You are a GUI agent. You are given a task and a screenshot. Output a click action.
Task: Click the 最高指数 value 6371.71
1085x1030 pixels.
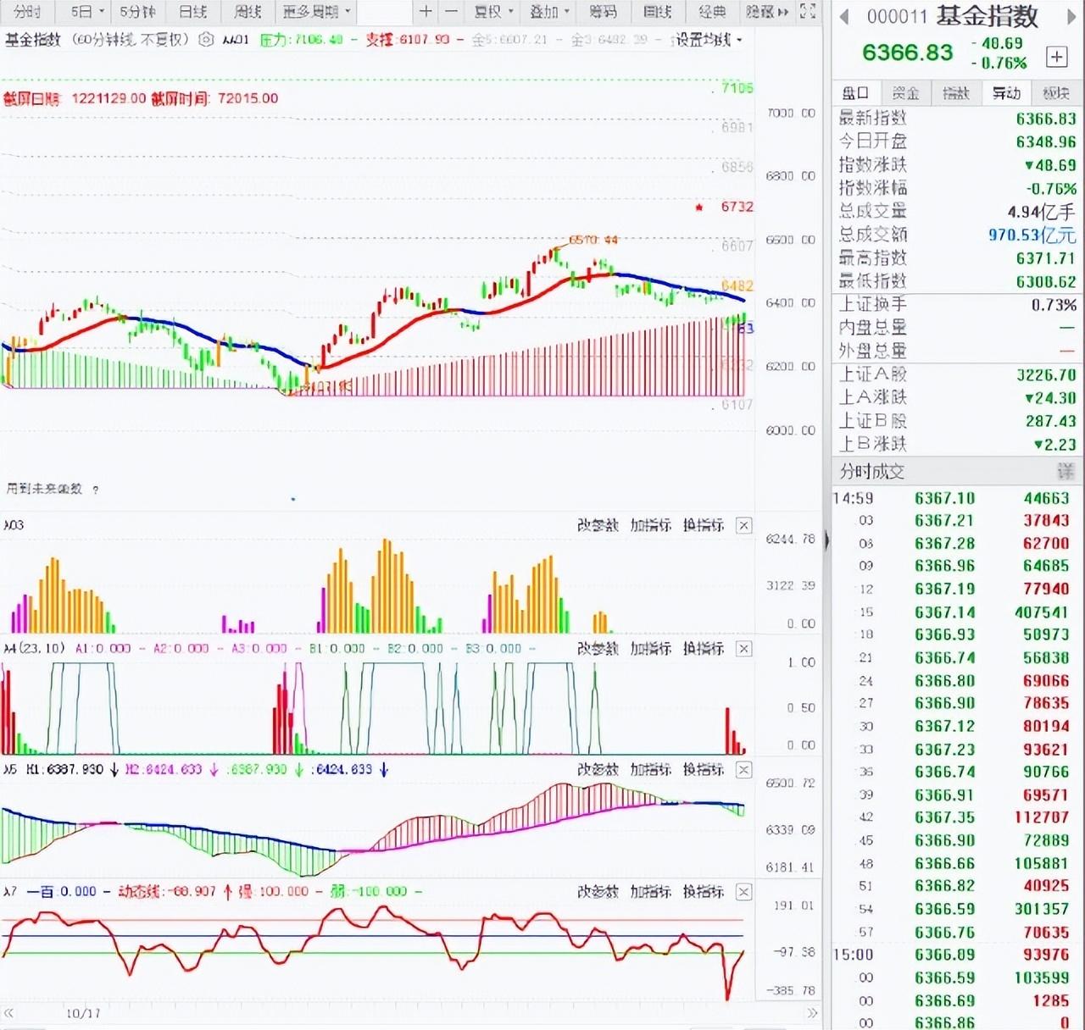[x=1046, y=258]
